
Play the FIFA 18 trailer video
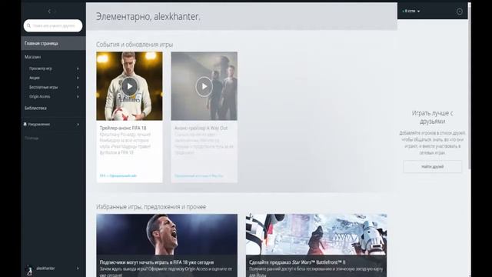coord(129,86)
